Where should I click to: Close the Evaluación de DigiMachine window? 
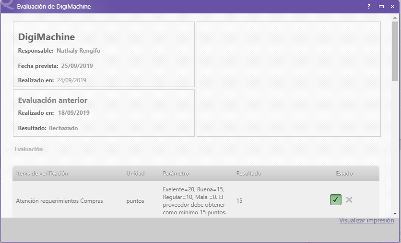click(x=392, y=7)
